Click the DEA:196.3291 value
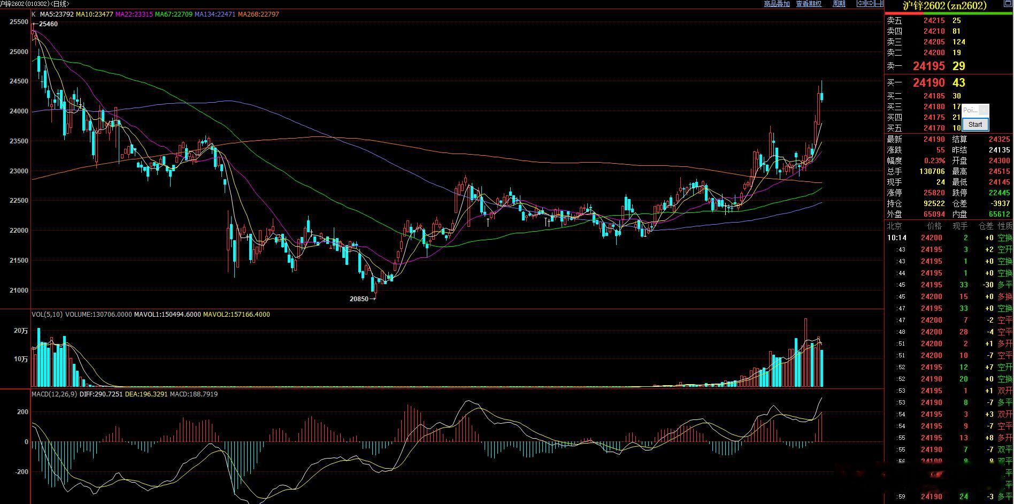The width and height of the screenshot is (1014, 504). [146, 394]
